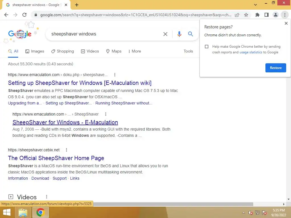Dismiss the Restore pages popup

[x=286, y=23]
